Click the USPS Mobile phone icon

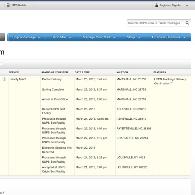8,5
